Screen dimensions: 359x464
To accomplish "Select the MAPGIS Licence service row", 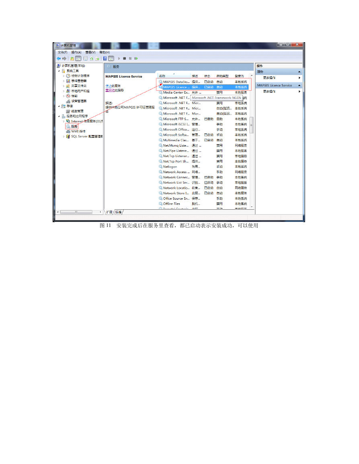I will (x=203, y=87).
